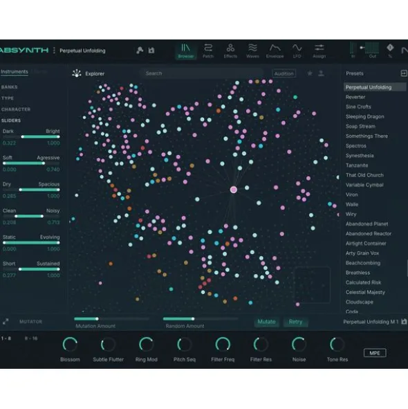Select the Celestial Majesty preset
The height and width of the screenshot is (409, 408).
pyautogui.click(x=365, y=292)
